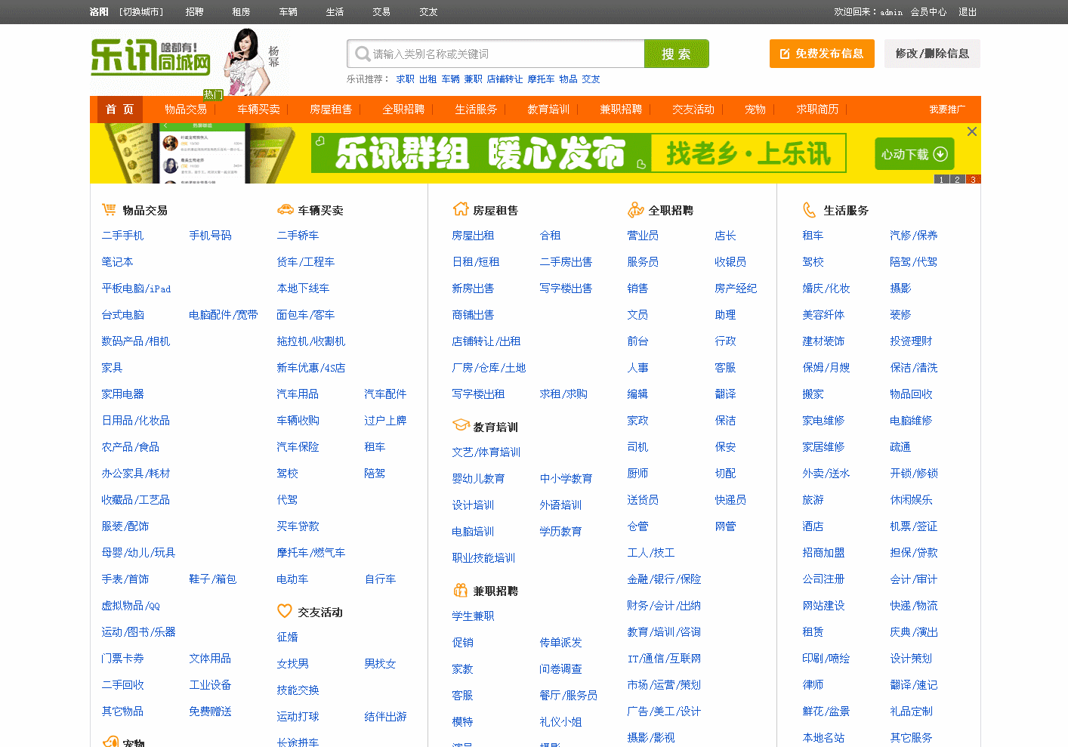Image resolution: width=1068 pixels, height=747 pixels.
Task: Click the house icon beside 房屋租售
Action: pos(460,210)
